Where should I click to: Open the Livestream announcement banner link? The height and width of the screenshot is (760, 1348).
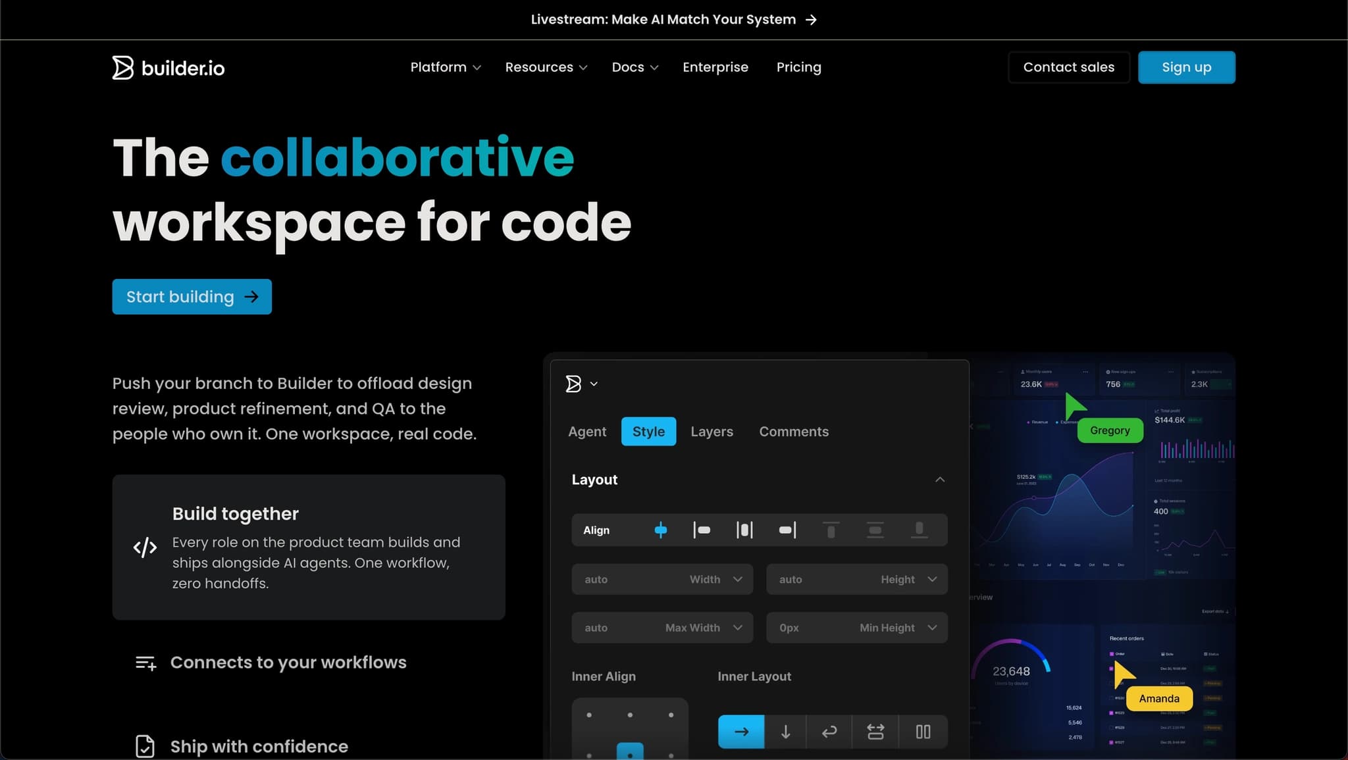click(x=673, y=20)
